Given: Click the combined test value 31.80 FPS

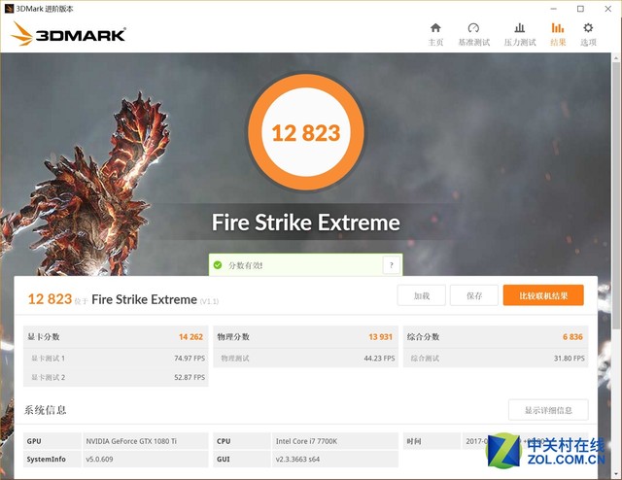Looking at the screenshot, I should (570, 359).
